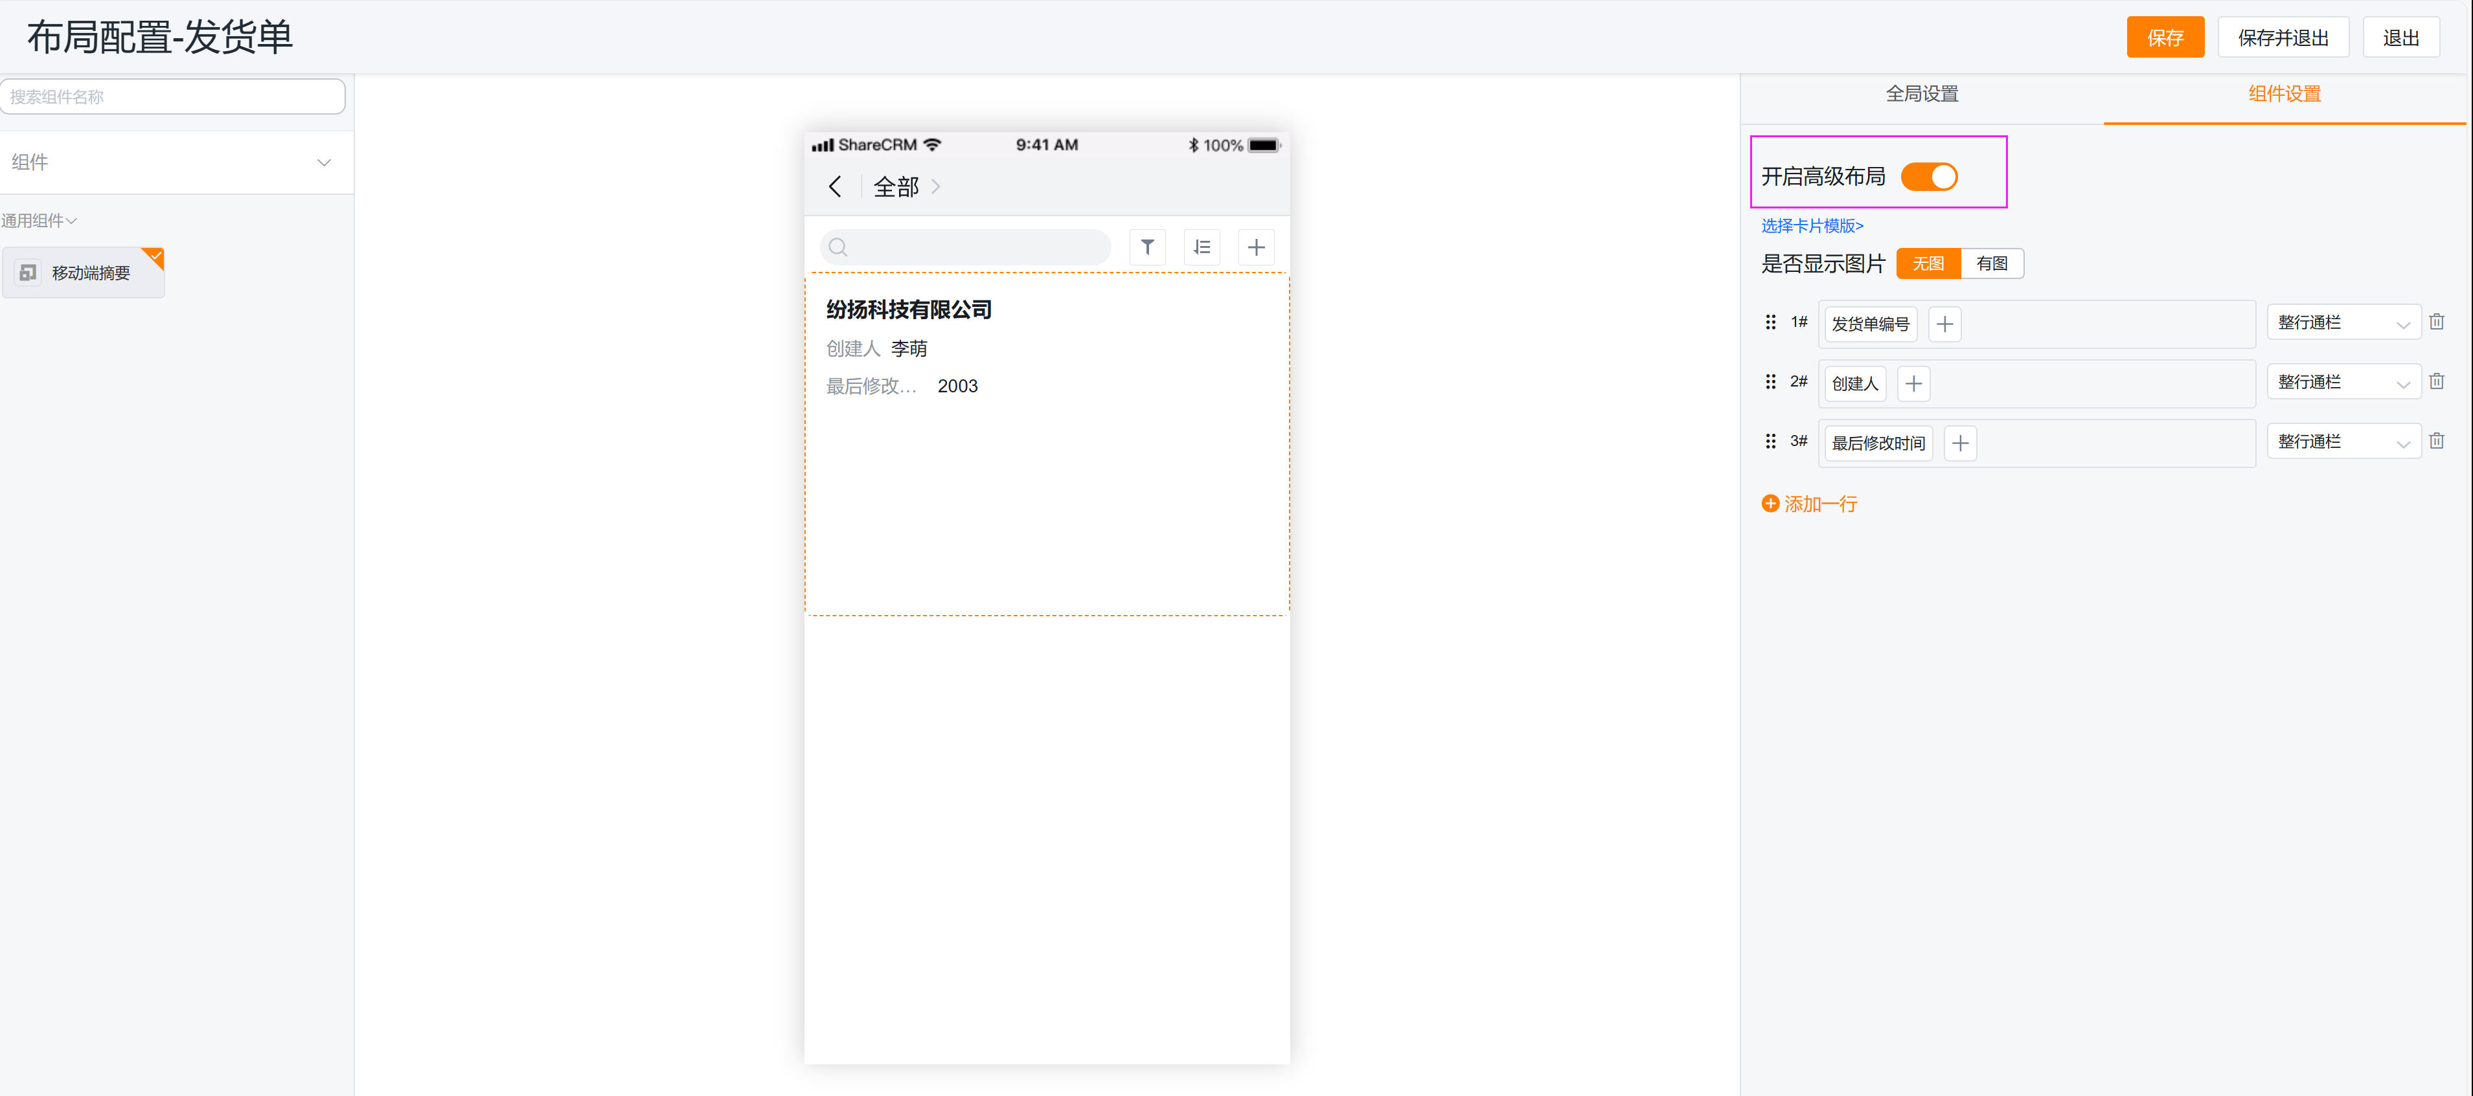Open the filter icon in phone preview
Viewport: 2473px width, 1096px height.
[x=1147, y=247]
